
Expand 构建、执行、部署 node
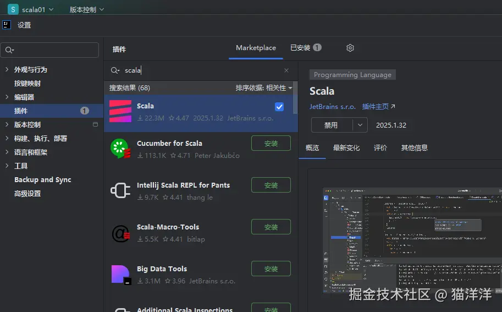[x=7, y=138]
